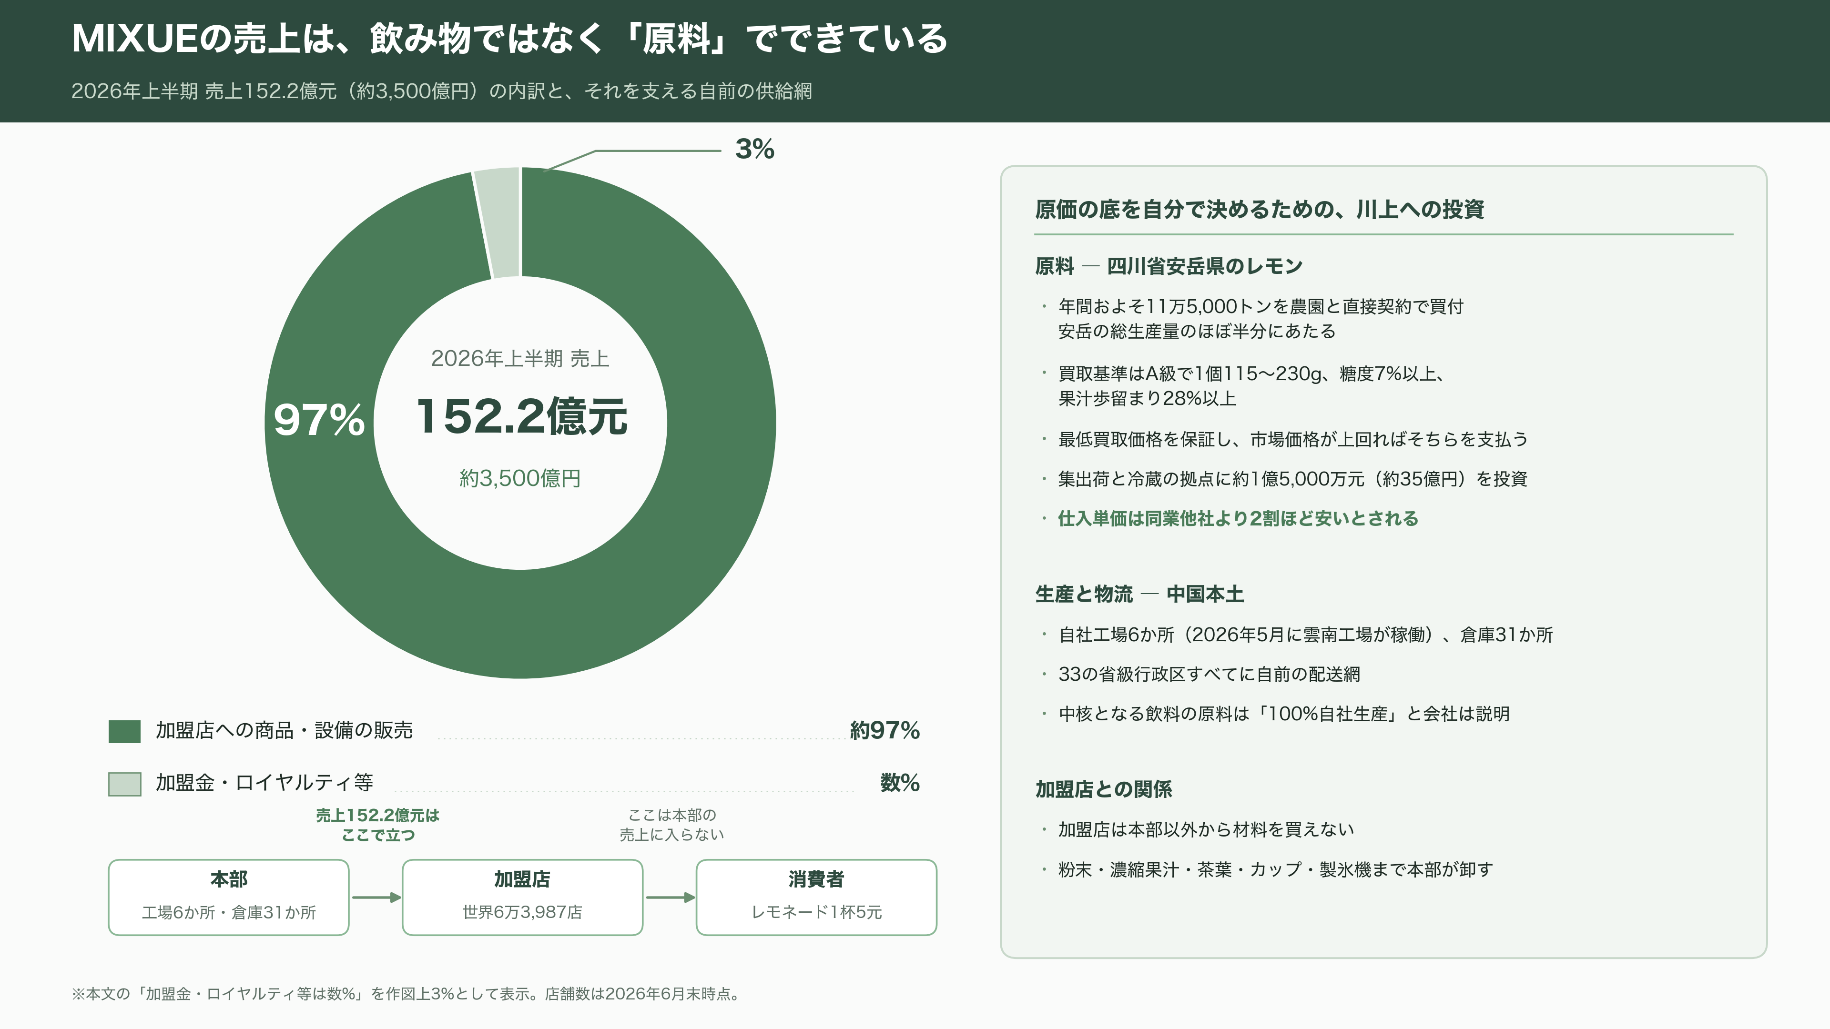This screenshot has width=1830, height=1029.
Task: Click the dark green legend swatch for 加盟店への商品・設備の販売
Action: [x=124, y=731]
